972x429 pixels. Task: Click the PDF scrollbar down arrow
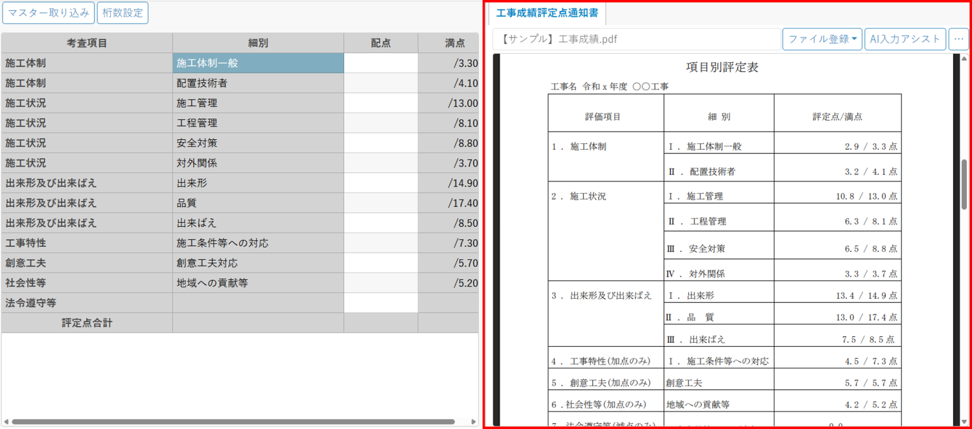tap(964, 421)
